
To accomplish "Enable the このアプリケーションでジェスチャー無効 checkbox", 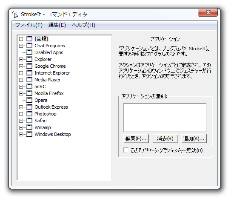I will coord(126,150).
